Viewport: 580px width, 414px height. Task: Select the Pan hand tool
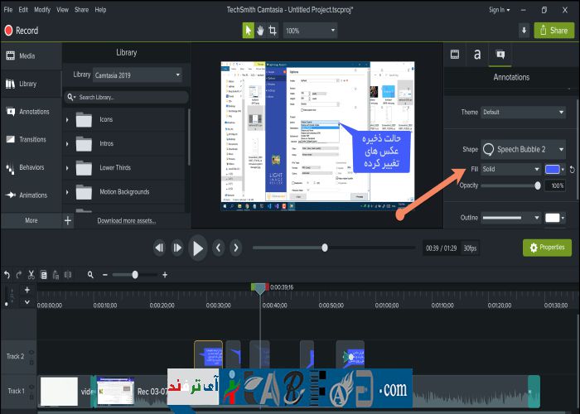(x=260, y=31)
